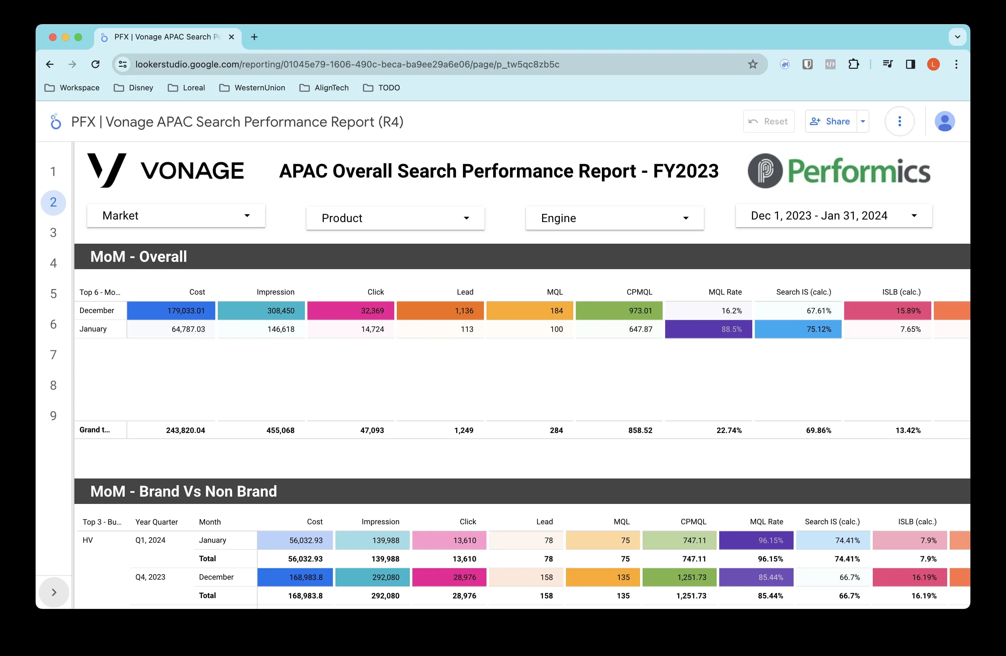This screenshot has height=656, width=1006.
Task: Reload the Looker Studio page
Action: click(95, 64)
